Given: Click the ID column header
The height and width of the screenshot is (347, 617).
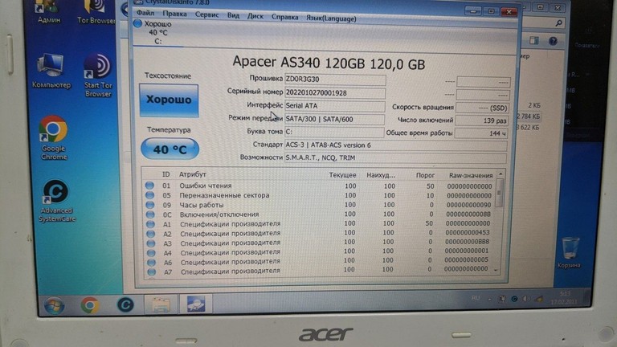Looking at the screenshot, I should (x=166, y=174).
